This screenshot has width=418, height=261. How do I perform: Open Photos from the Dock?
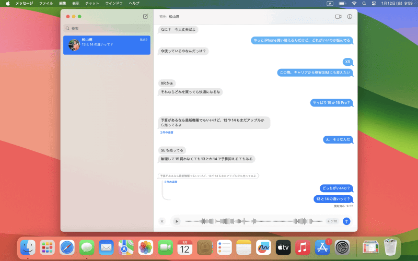(146, 247)
